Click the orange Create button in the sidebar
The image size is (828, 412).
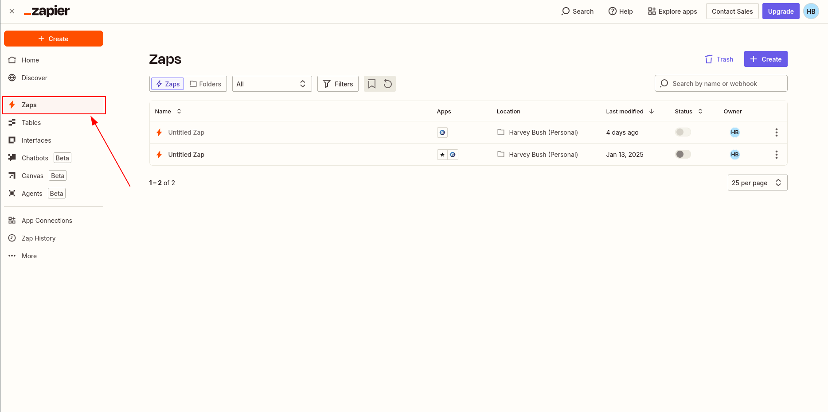[54, 39]
